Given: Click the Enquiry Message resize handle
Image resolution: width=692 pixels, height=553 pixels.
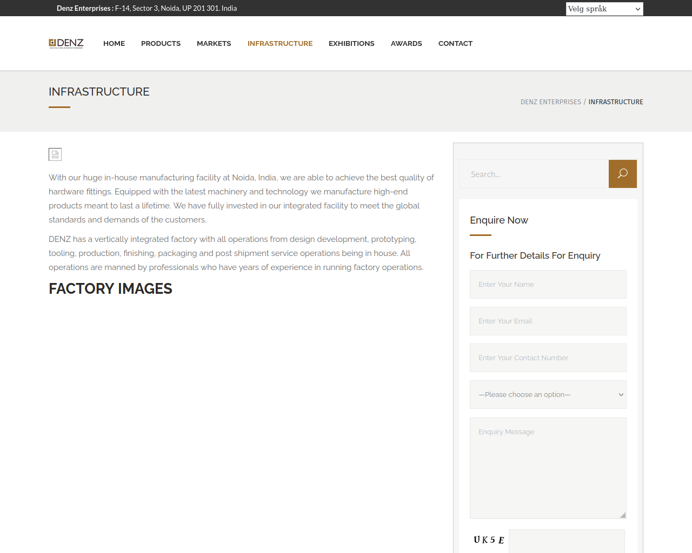Looking at the screenshot, I should (x=623, y=515).
